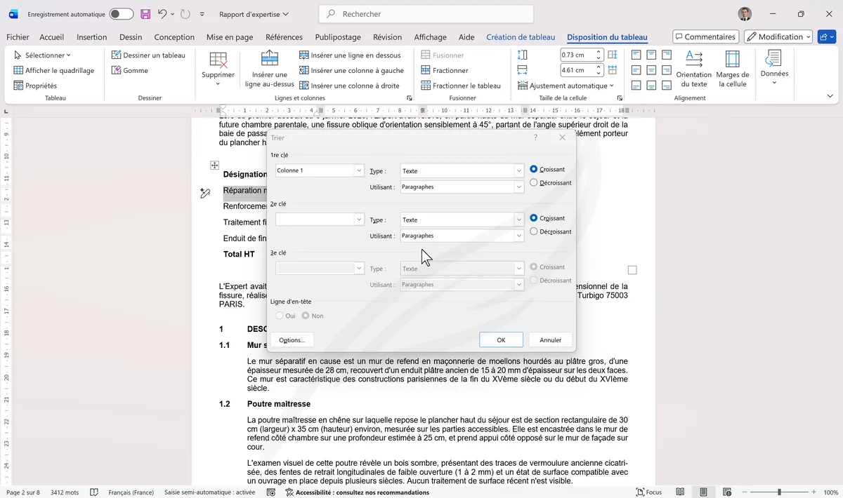Click Insérer une ligne au-dessus icon
Image resolution: width=843 pixels, height=498 pixels.
270,59
